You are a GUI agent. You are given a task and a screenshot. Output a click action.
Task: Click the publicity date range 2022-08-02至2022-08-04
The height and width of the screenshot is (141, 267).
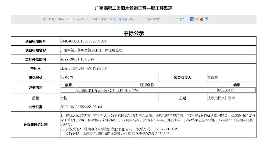pos(81,107)
